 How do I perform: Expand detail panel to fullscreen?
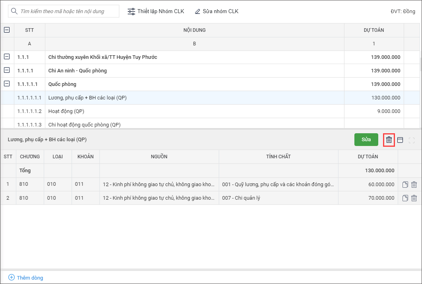pyautogui.click(x=412, y=140)
